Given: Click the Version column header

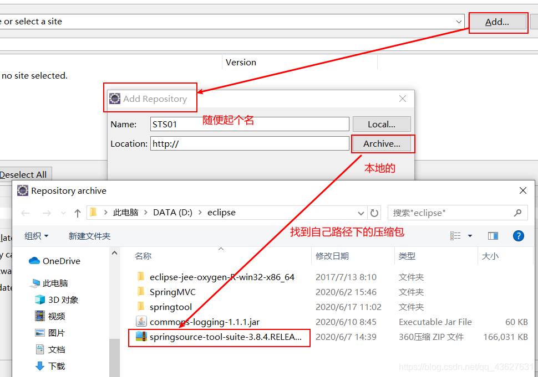Looking at the screenshot, I should 241,63.
